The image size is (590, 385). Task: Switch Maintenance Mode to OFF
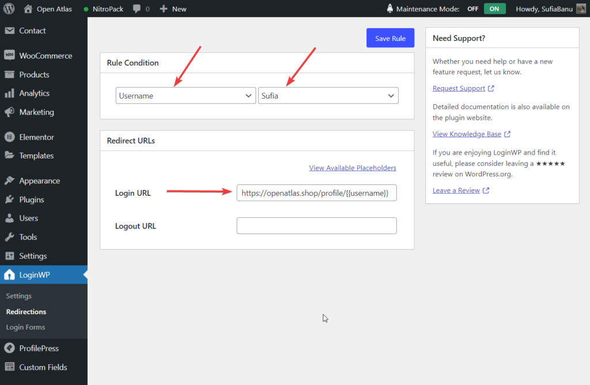[472, 9]
